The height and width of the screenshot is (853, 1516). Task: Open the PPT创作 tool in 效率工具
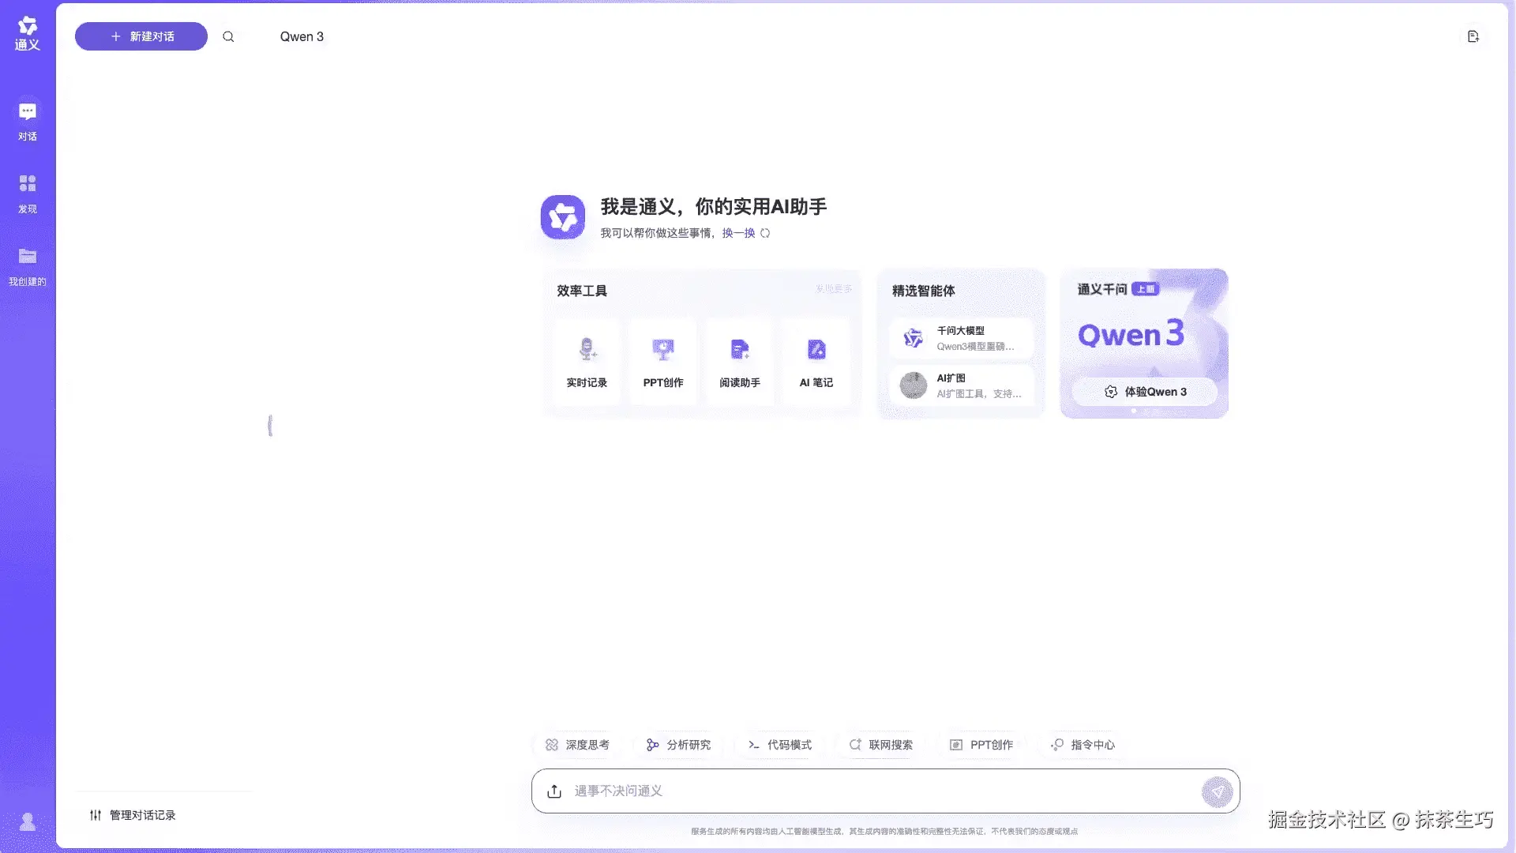pyautogui.click(x=663, y=363)
